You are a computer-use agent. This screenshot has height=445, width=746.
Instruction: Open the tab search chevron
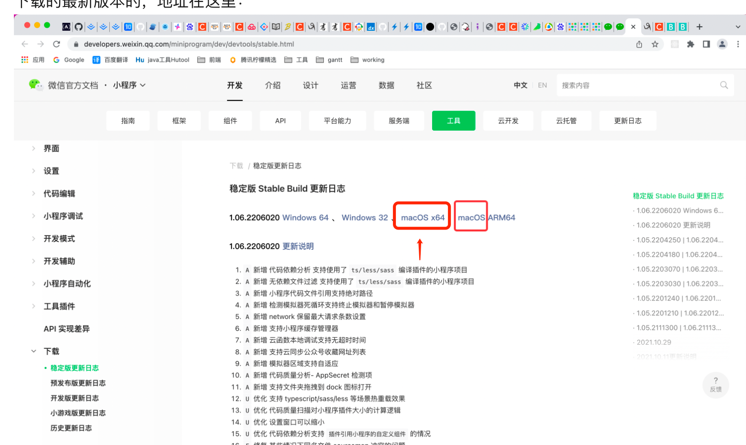tap(738, 27)
